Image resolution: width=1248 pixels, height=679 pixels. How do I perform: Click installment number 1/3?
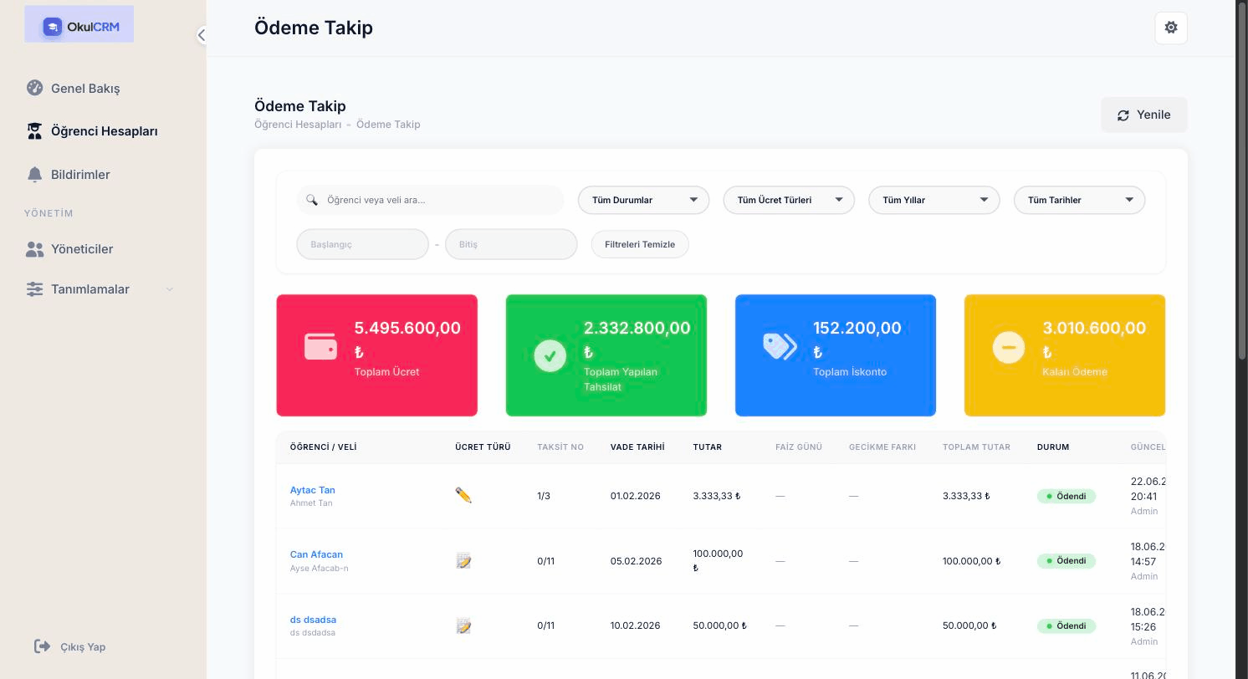[x=544, y=496]
